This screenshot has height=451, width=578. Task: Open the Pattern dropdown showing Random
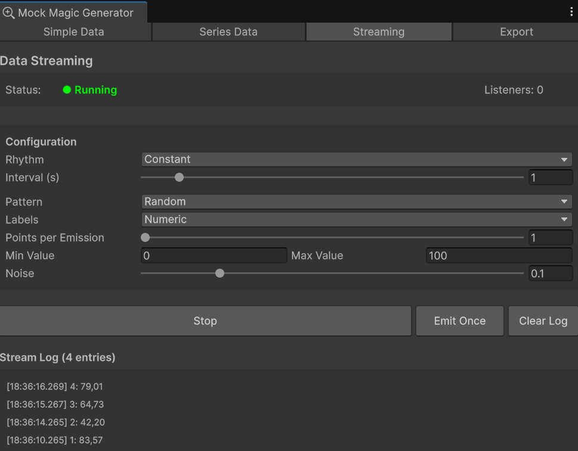pyautogui.click(x=357, y=202)
